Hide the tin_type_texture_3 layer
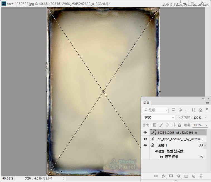 [x=145, y=139]
